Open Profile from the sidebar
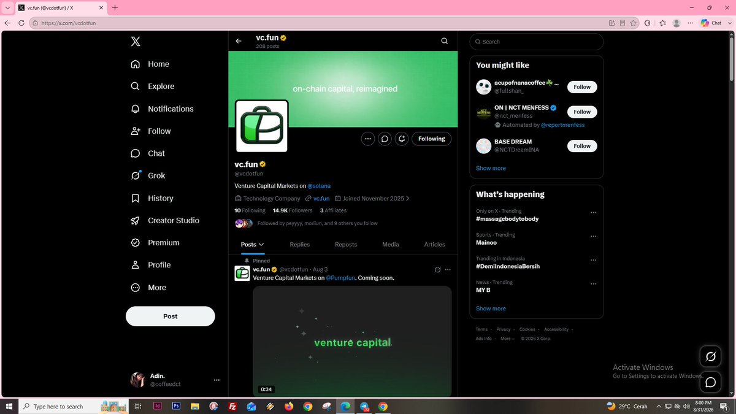Viewport: 736px width, 414px height. coord(150,265)
